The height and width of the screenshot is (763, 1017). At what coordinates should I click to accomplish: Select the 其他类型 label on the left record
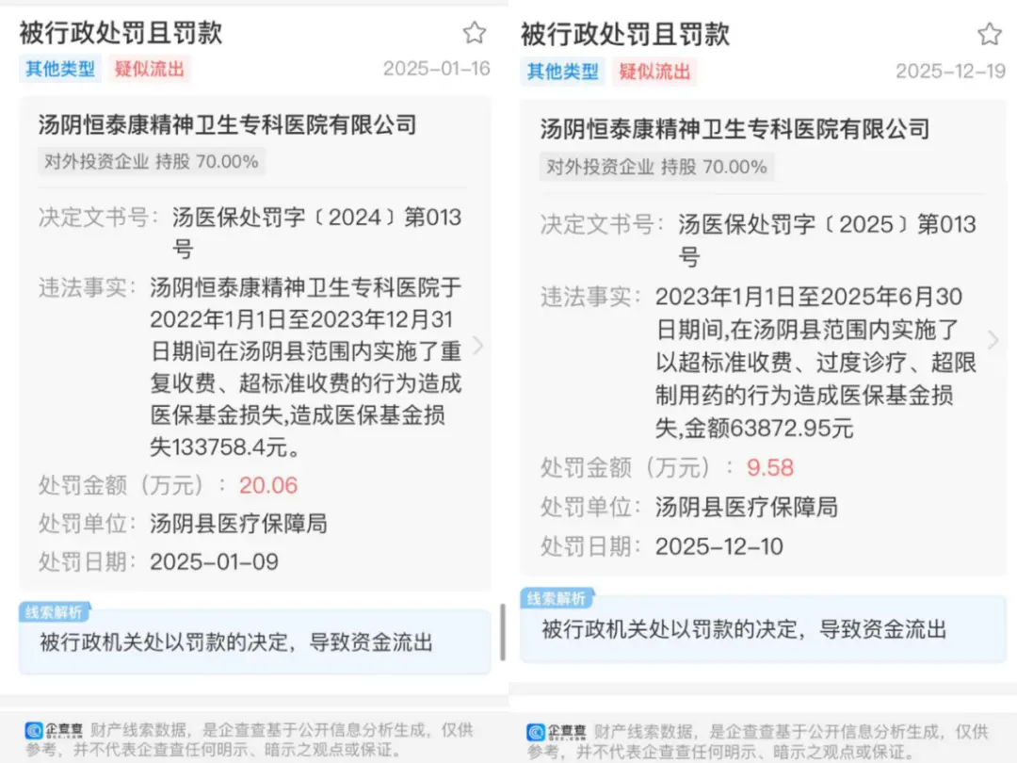59,71
